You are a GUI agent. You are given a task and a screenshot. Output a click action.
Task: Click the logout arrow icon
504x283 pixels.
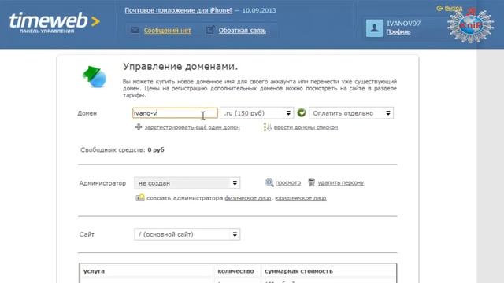[x=439, y=8]
